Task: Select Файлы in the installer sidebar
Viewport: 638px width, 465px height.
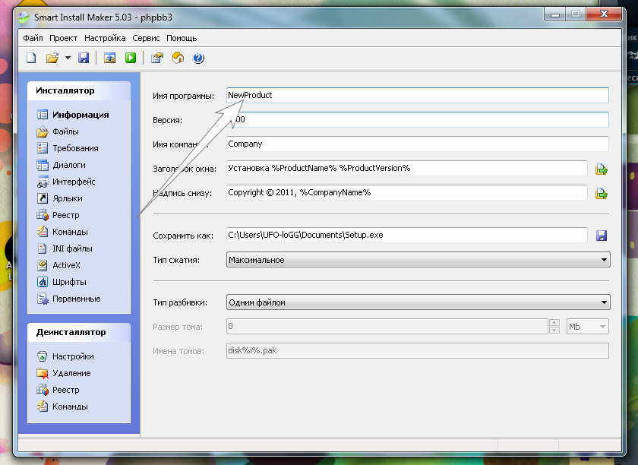Action: click(x=65, y=131)
